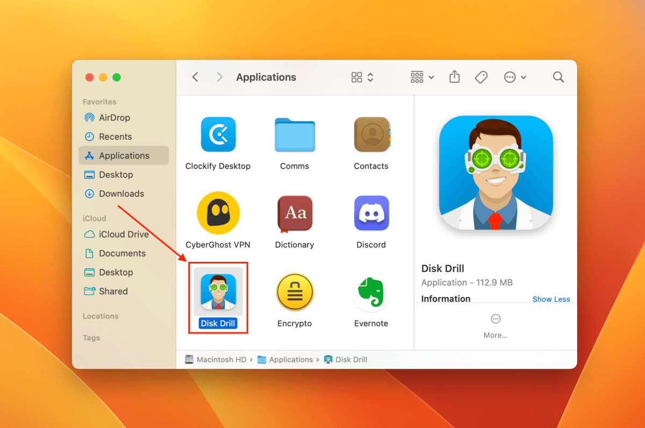
Task: Click the Evernote file label
Action: (371, 324)
